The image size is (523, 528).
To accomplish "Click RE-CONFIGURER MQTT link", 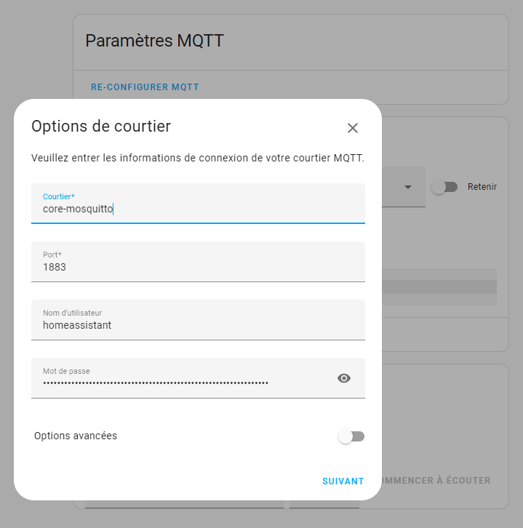I will (145, 87).
